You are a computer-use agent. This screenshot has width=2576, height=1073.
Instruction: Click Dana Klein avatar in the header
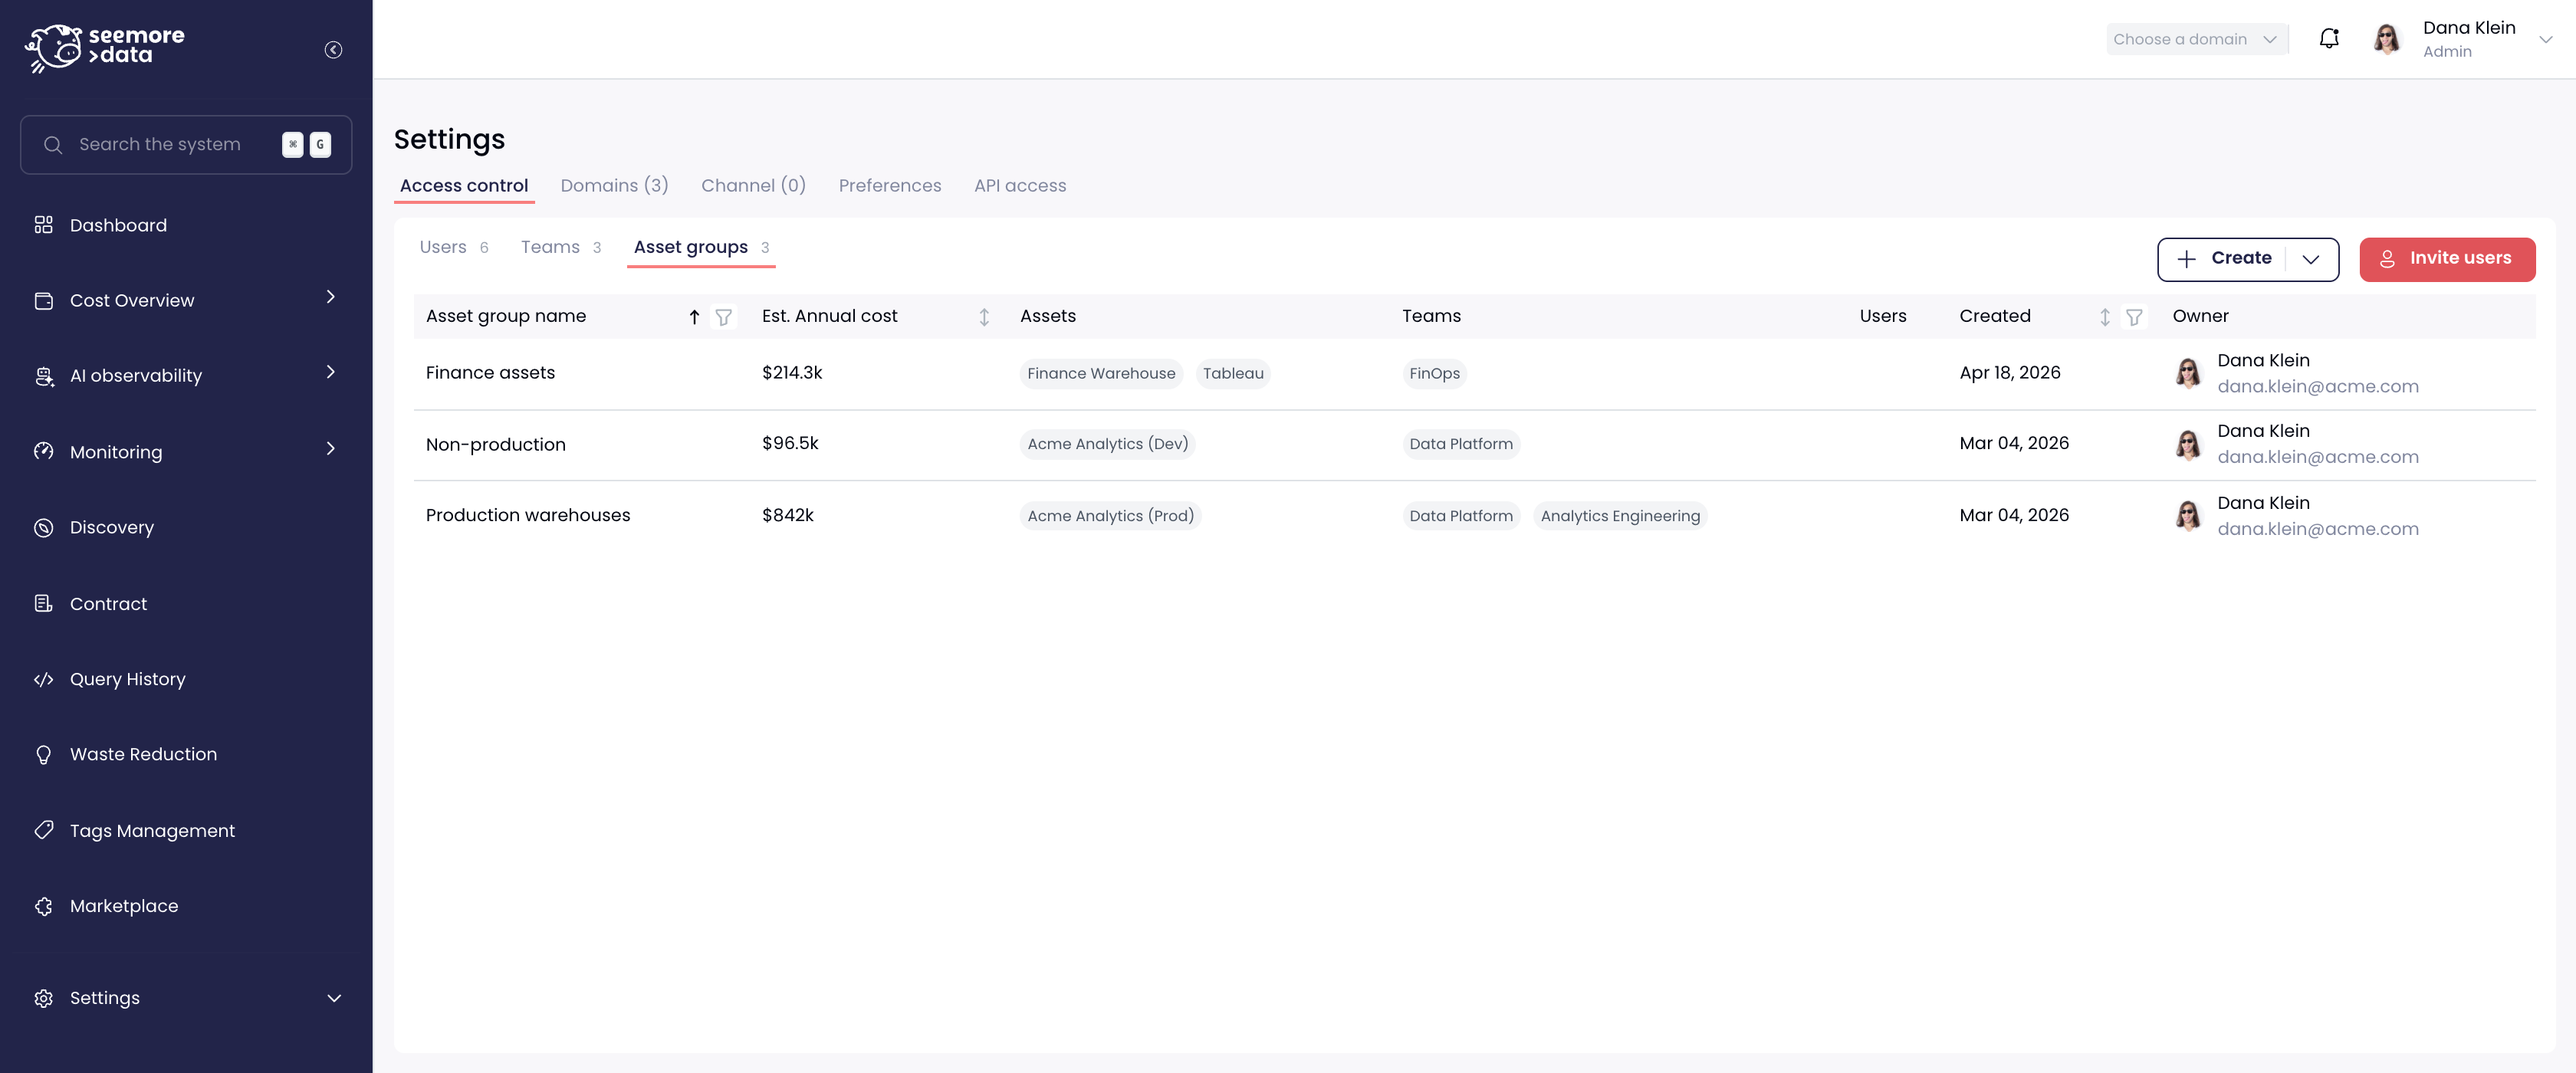[2387, 39]
